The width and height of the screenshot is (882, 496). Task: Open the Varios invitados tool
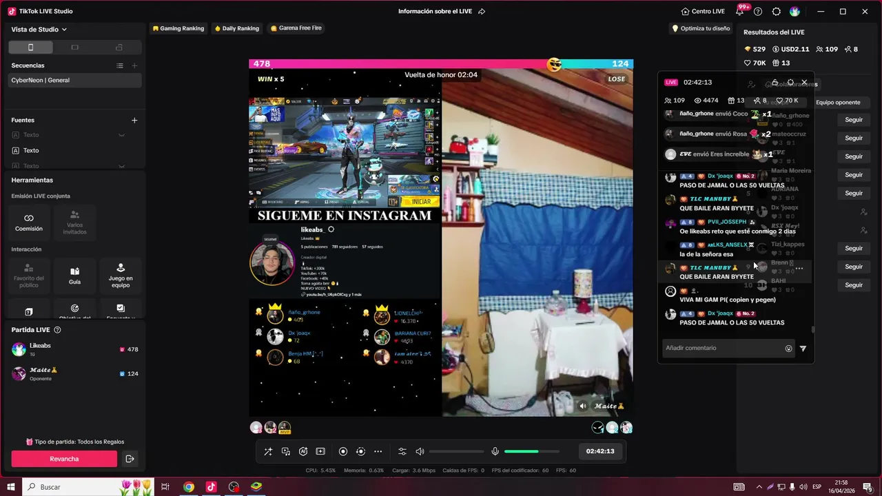tap(74, 223)
